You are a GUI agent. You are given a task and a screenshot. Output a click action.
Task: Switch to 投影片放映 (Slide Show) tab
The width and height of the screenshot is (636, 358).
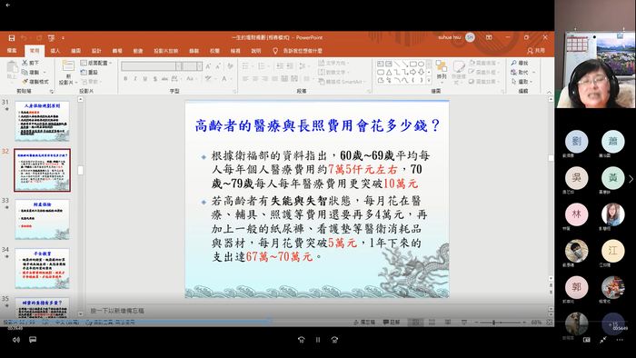pos(166,51)
